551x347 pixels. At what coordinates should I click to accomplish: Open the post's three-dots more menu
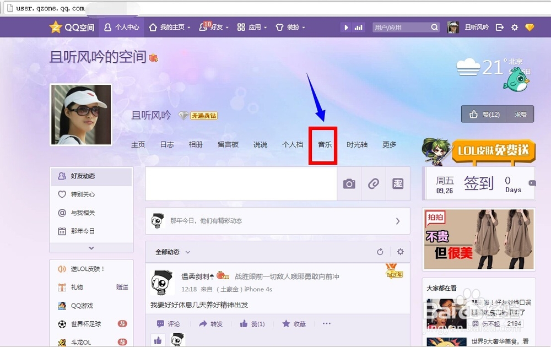click(x=326, y=323)
